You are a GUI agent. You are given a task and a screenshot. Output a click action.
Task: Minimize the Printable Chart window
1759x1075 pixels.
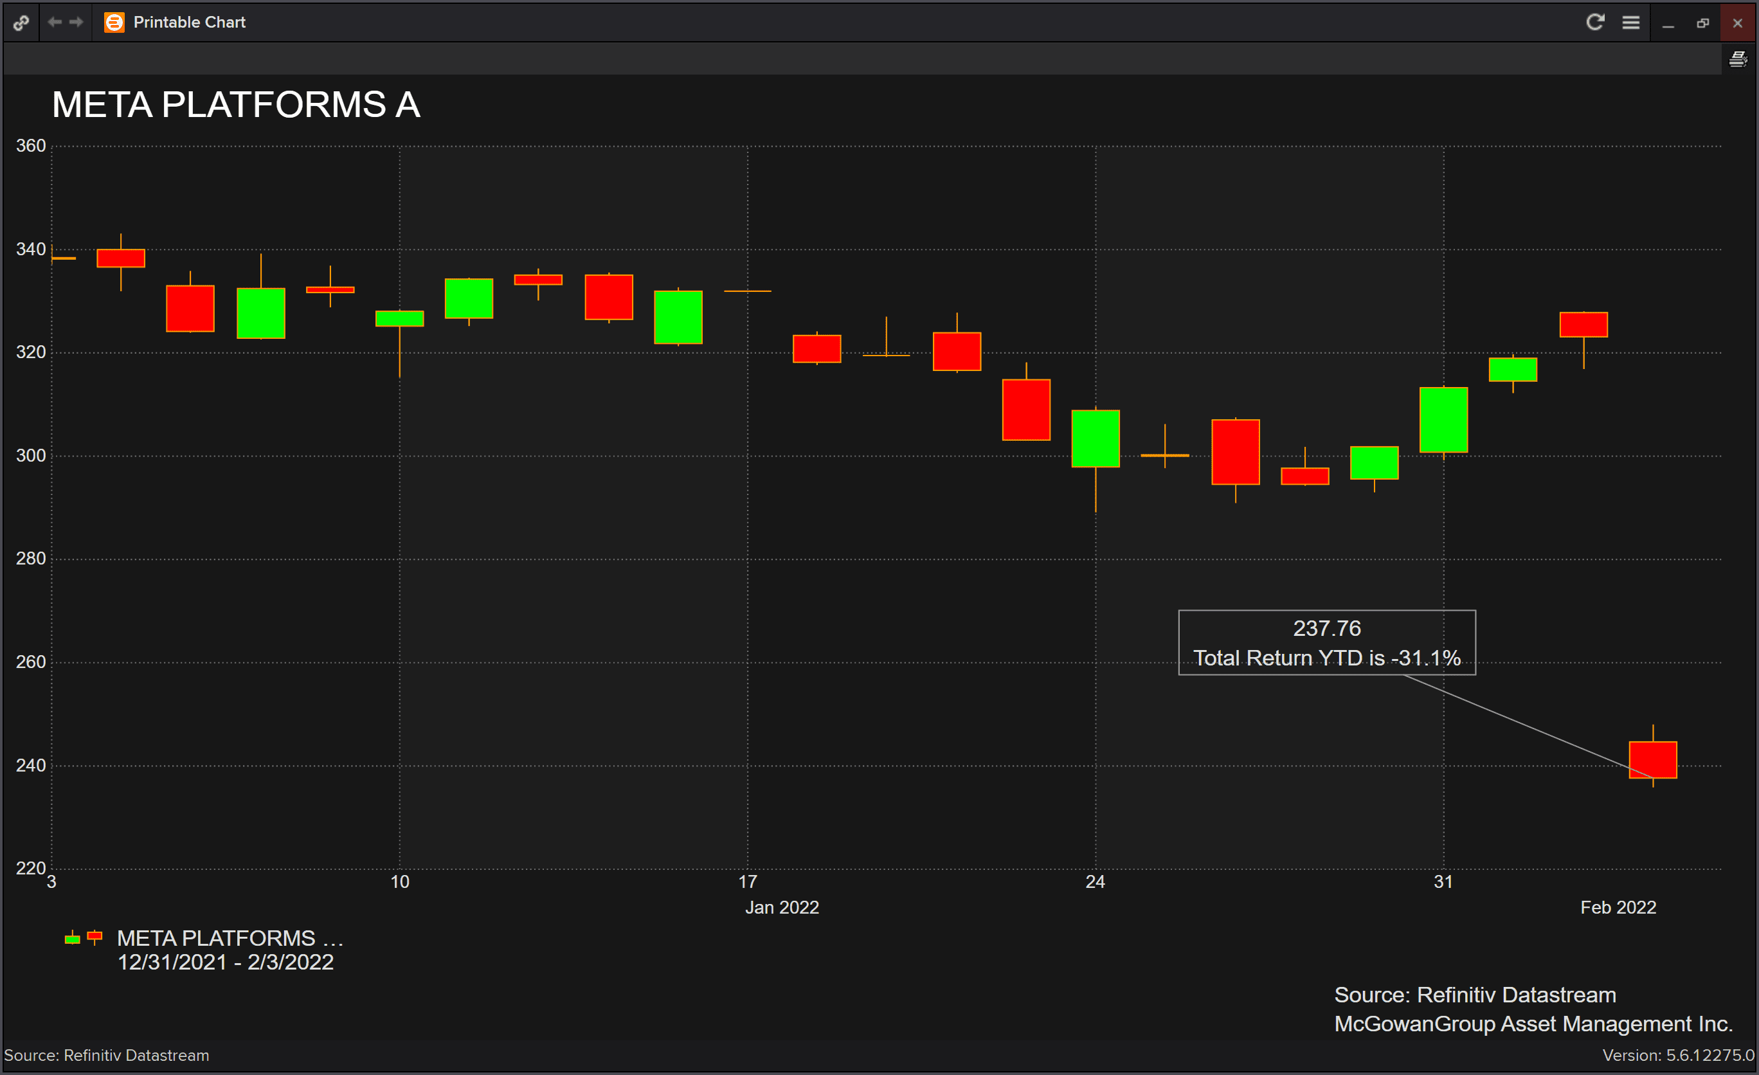coord(1668,24)
